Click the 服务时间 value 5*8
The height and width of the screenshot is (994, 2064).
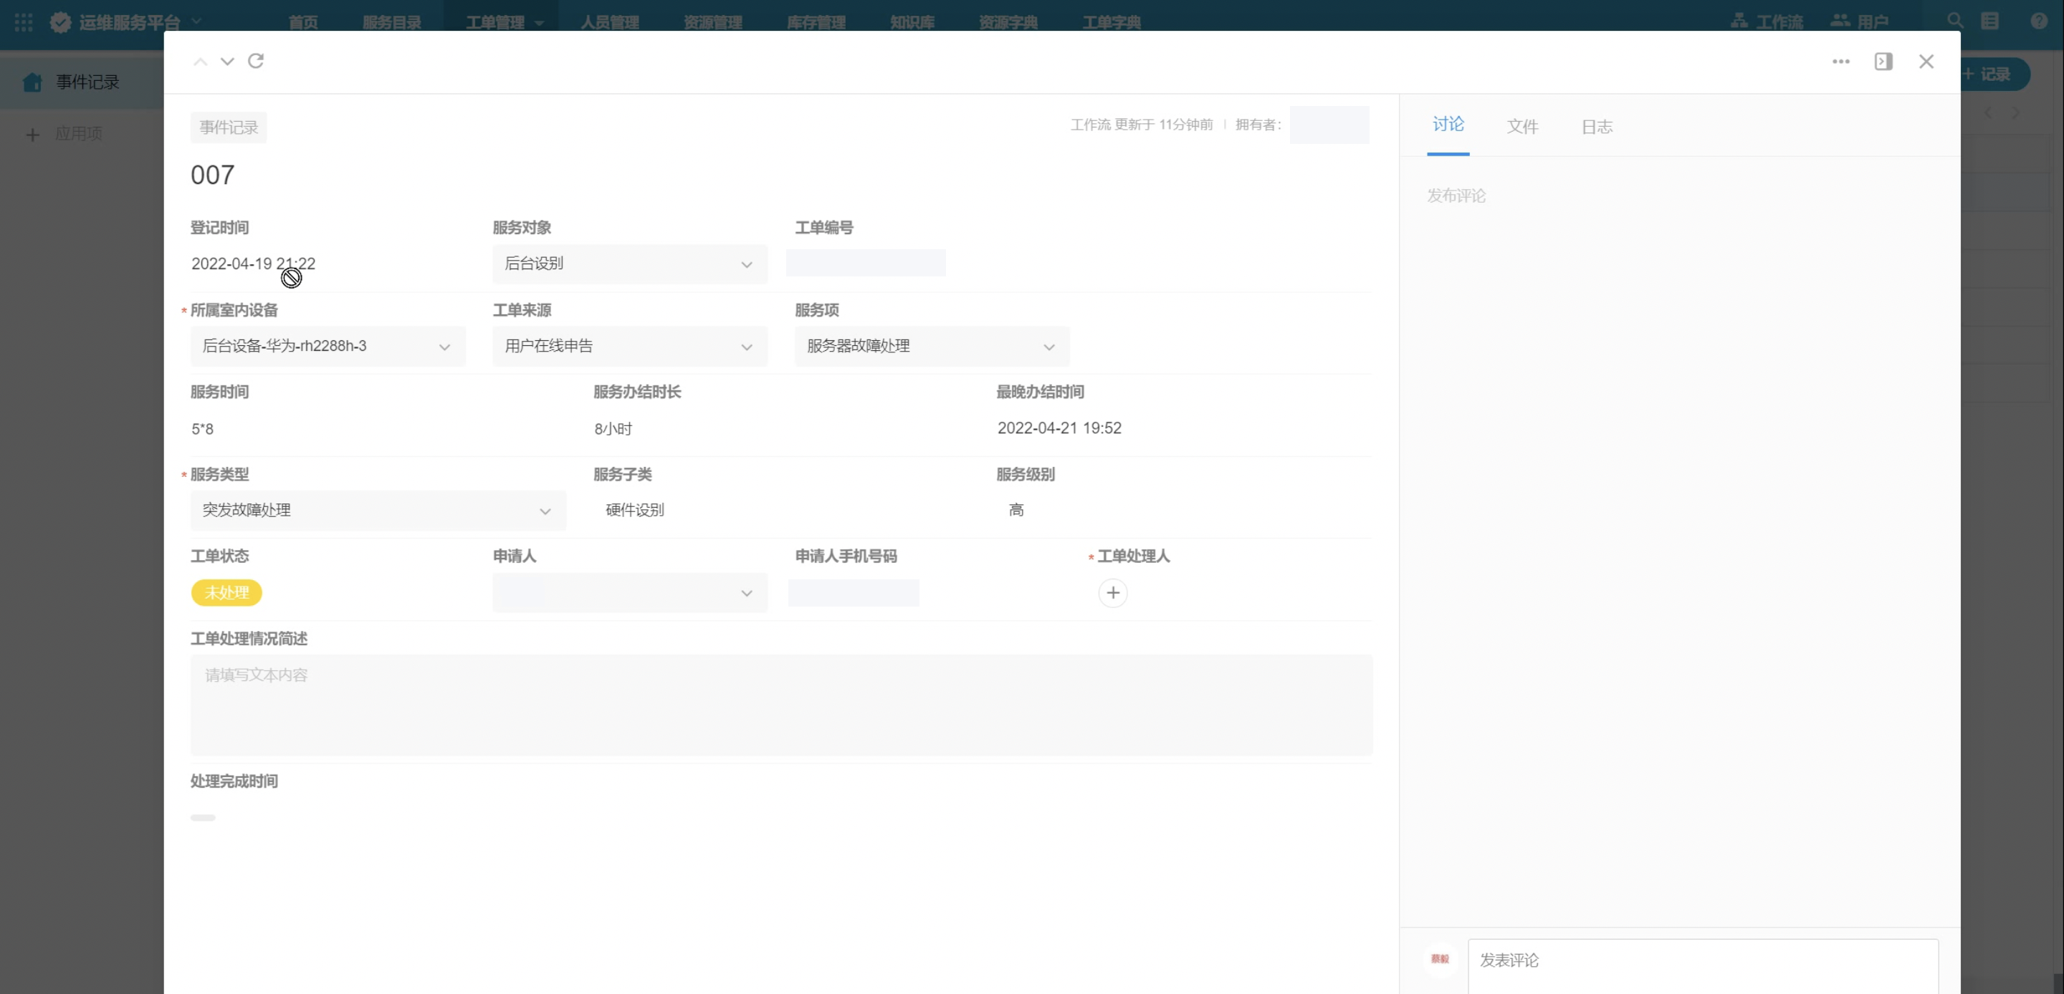202,429
